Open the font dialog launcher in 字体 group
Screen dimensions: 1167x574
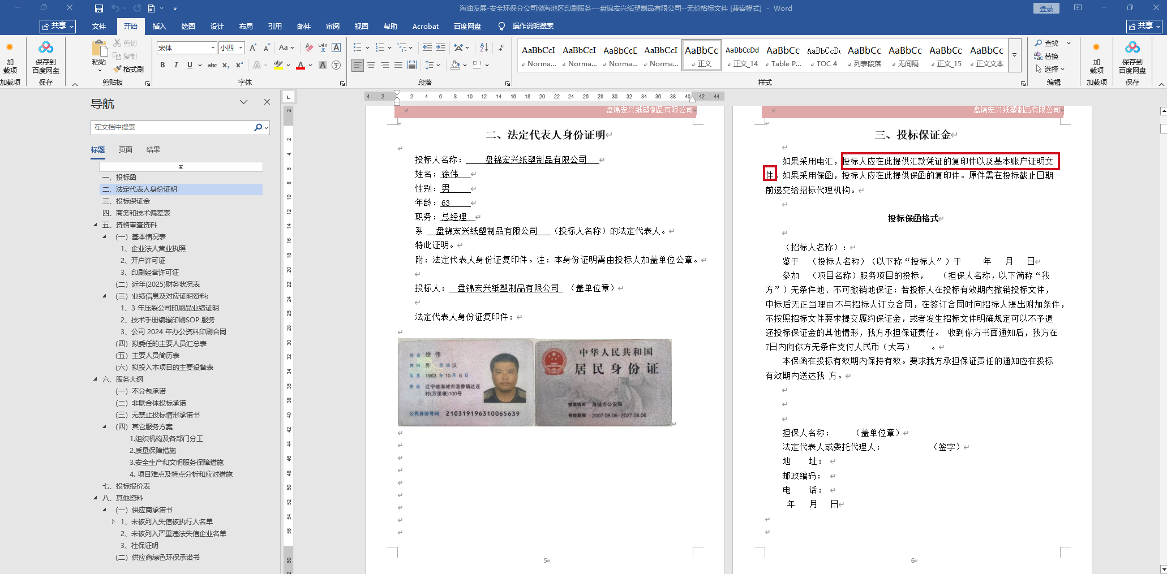pyautogui.click(x=342, y=84)
